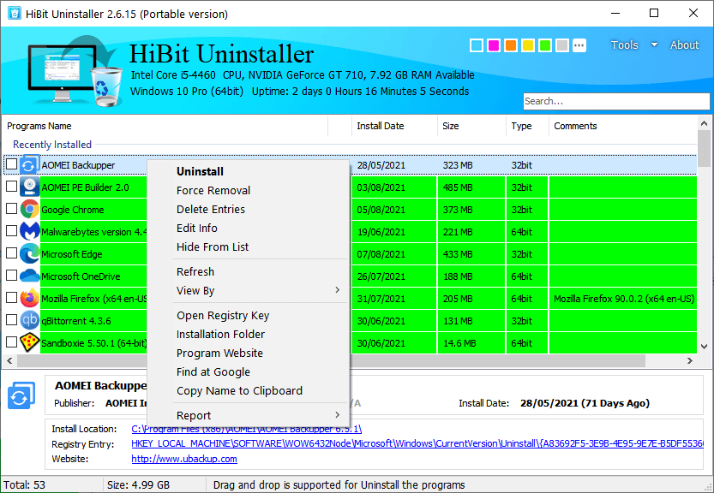The width and height of the screenshot is (714, 493).
Task: Select Force Removal in the context menu
Action: pos(249,191)
